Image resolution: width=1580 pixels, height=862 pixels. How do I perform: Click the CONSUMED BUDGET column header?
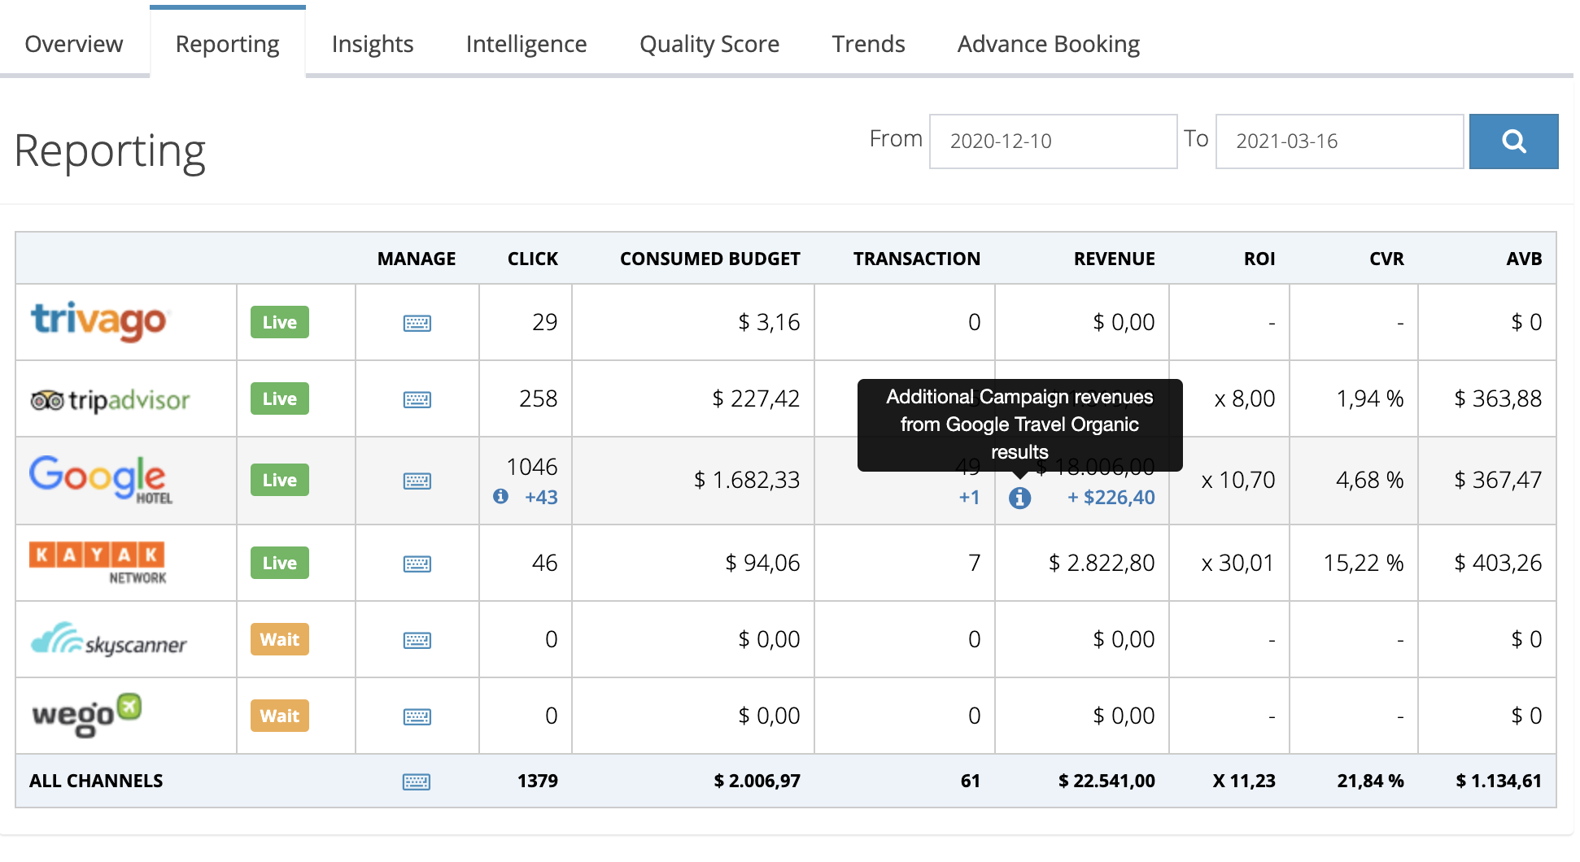click(x=710, y=259)
